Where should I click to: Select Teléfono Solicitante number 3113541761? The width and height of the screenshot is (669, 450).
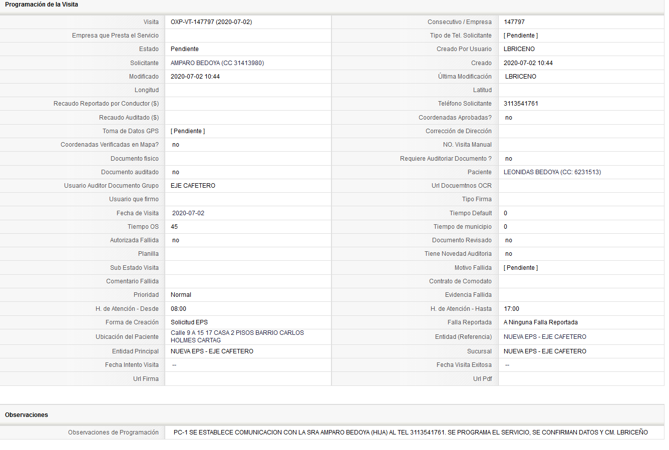[521, 104]
